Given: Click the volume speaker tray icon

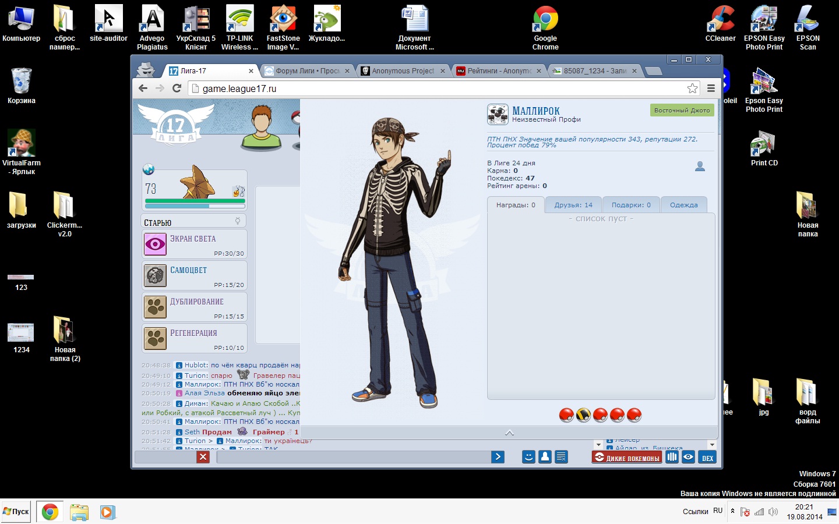Looking at the screenshot, I should [x=773, y=512].
